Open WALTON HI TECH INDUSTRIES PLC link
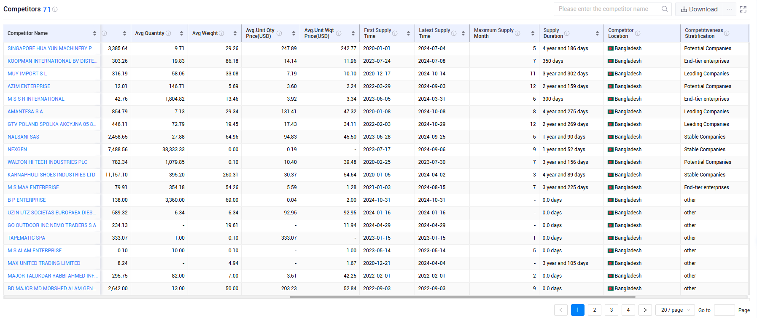This screenshot has height=318, width=757. click(47, 162)
